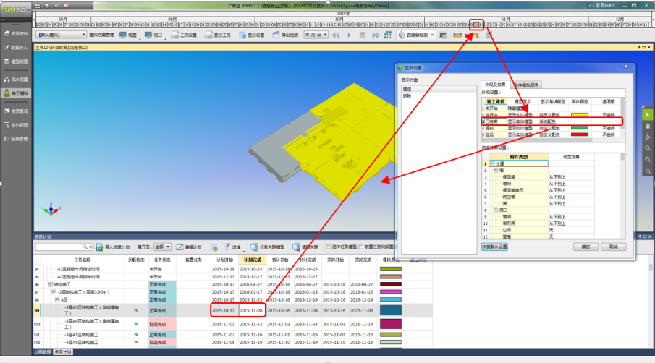Click the yellow 进行中 entity color swatch
Screen dimensions: 655x363
[x=580, y=115]
